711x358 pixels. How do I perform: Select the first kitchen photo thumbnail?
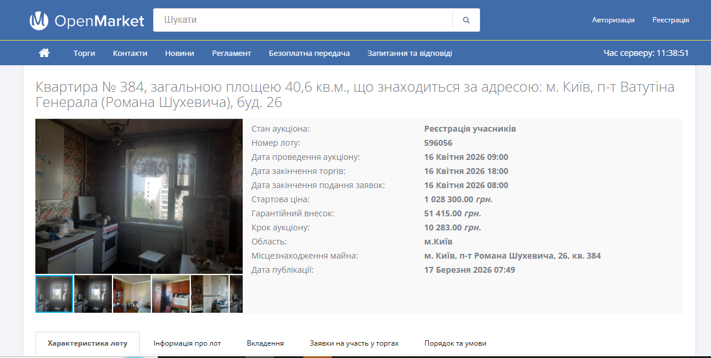coord(53,293)
